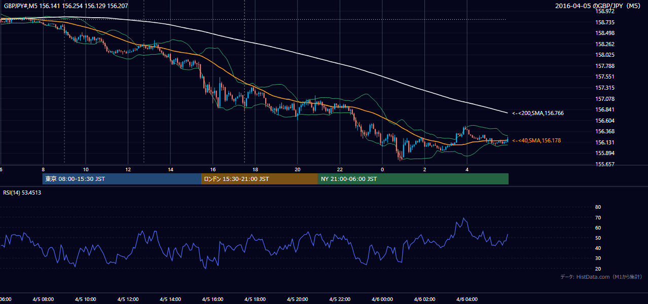Click price axis label 157.788
Image resolution: width=648 pixels, height=304 pixels.
pyautogui.click(x=604, y=66)
